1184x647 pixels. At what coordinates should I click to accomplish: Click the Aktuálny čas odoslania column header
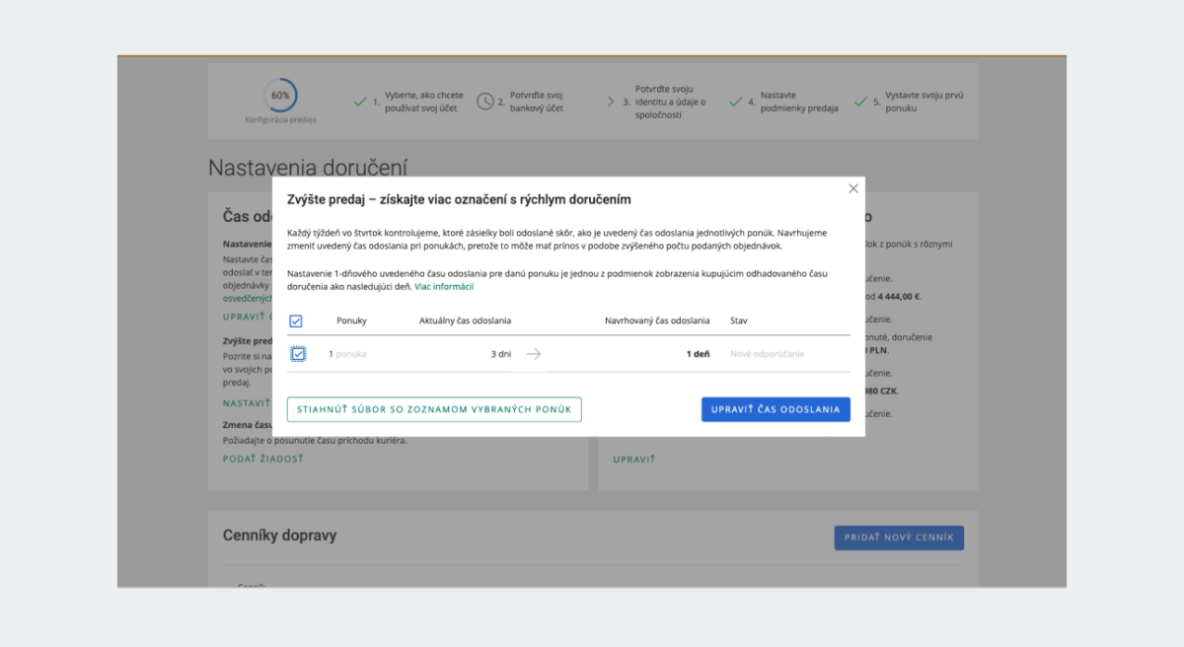(465, 321)
